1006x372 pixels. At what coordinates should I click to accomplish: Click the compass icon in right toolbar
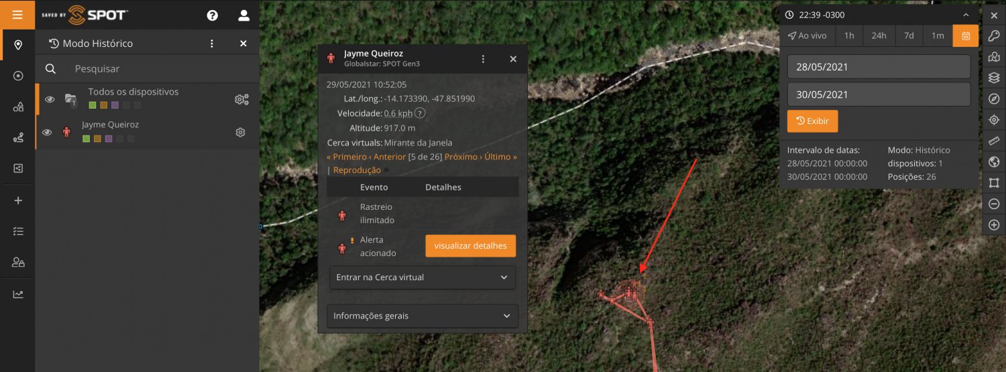pyautogui.click(x=994, y=99)
